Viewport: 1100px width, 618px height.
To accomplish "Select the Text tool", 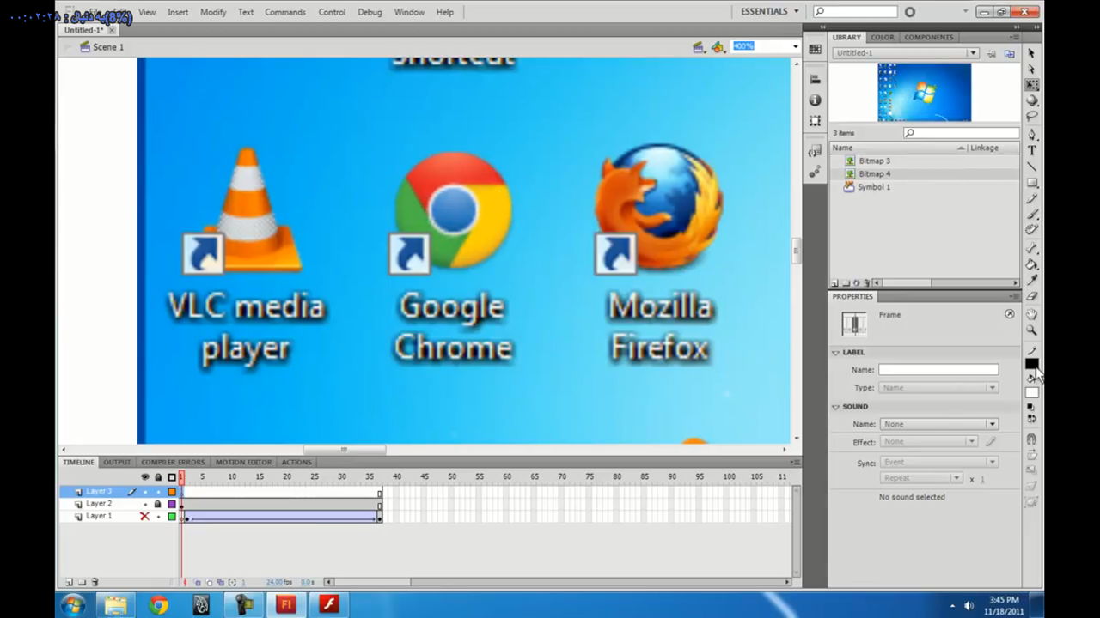I will (1032, 150).
